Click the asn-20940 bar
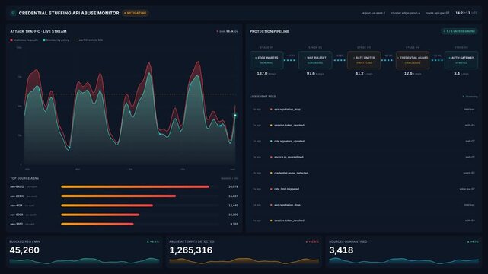 click(119, 196)
